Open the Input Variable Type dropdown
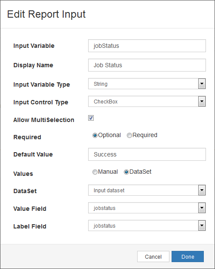Screen dimensions: 215x269 coord(147,84)
